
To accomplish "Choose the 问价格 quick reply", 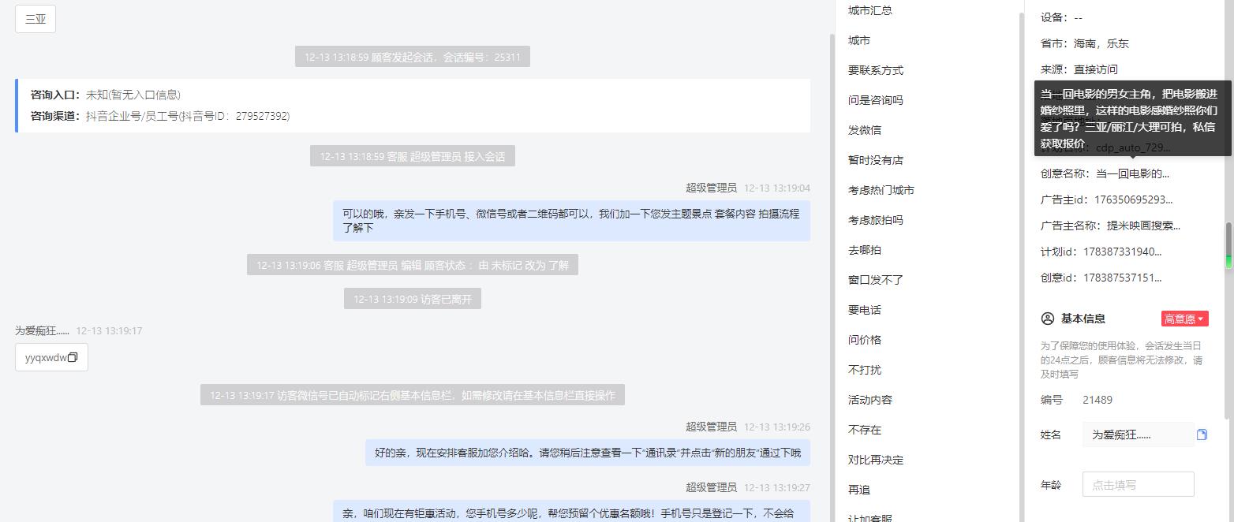I will point(865,340).
